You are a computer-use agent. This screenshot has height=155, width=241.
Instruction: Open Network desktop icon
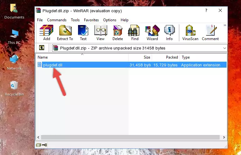point(14,63)
